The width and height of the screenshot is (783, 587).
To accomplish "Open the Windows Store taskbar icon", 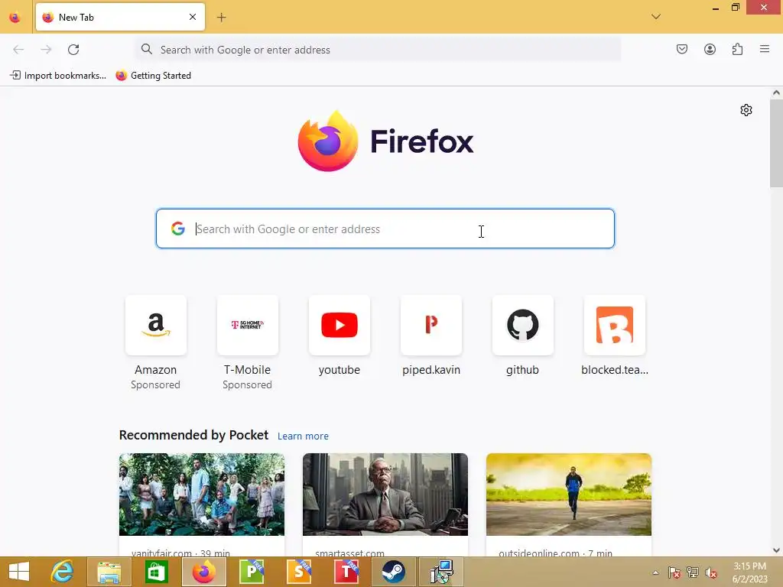I will (x=156, y=572).
